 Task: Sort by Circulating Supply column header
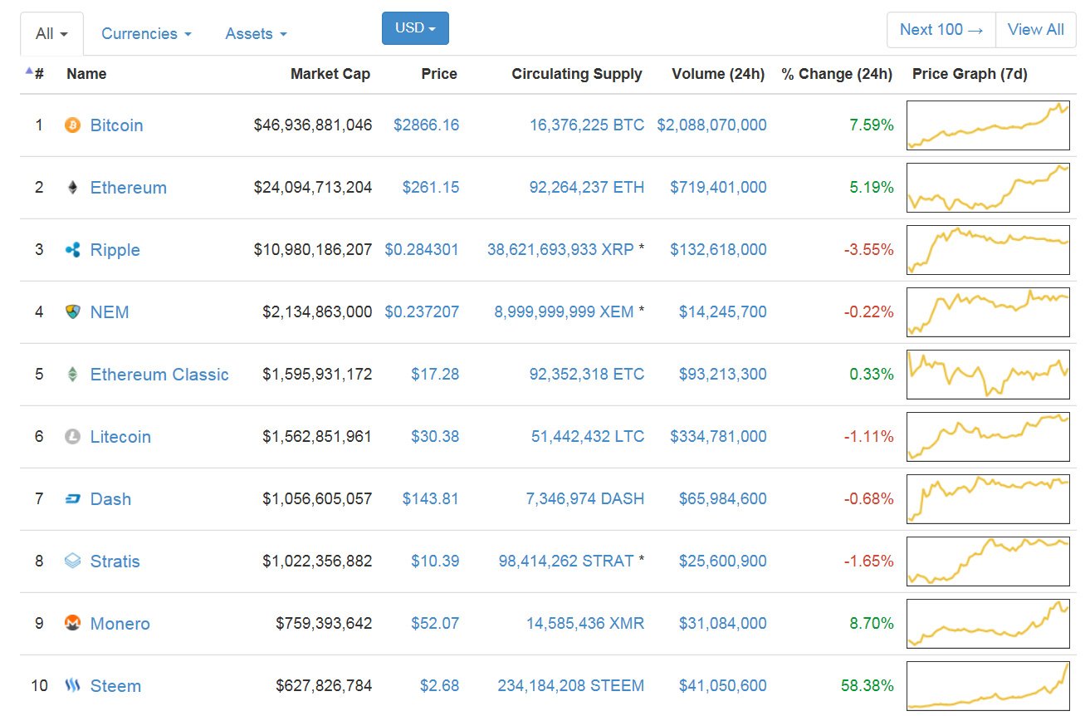[577, 74]
